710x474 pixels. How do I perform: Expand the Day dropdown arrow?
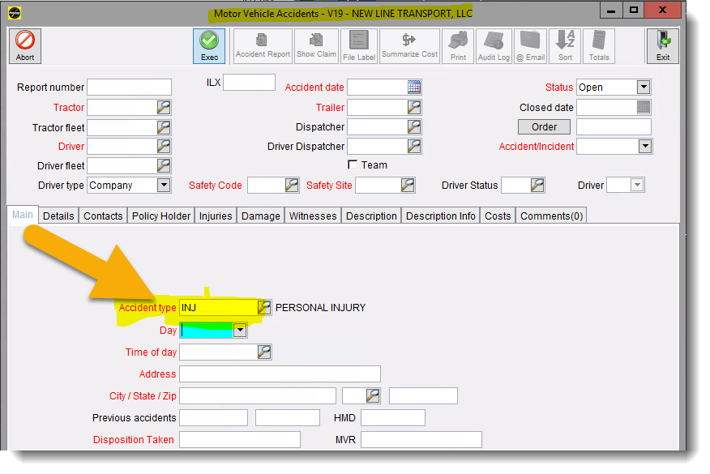240,331
